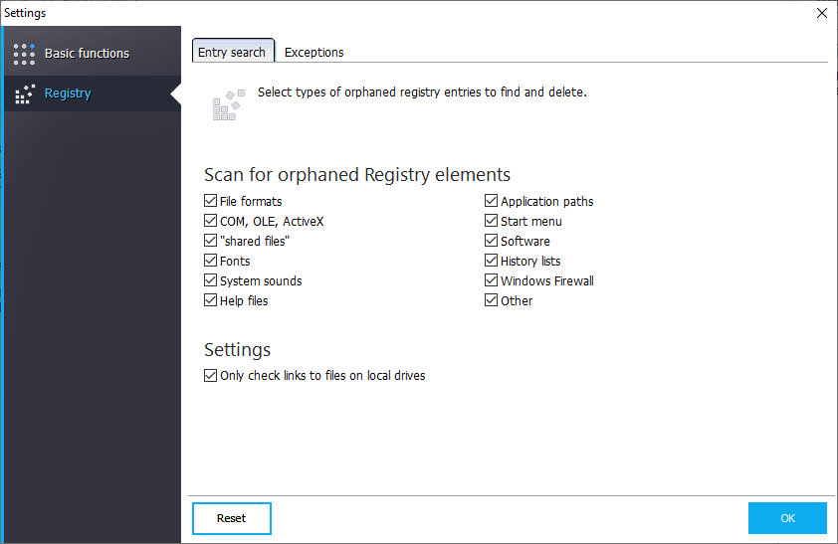Uncheck the File formats checkbox
The width and height of the screenshot is (838, 544).
coord(211,201)
